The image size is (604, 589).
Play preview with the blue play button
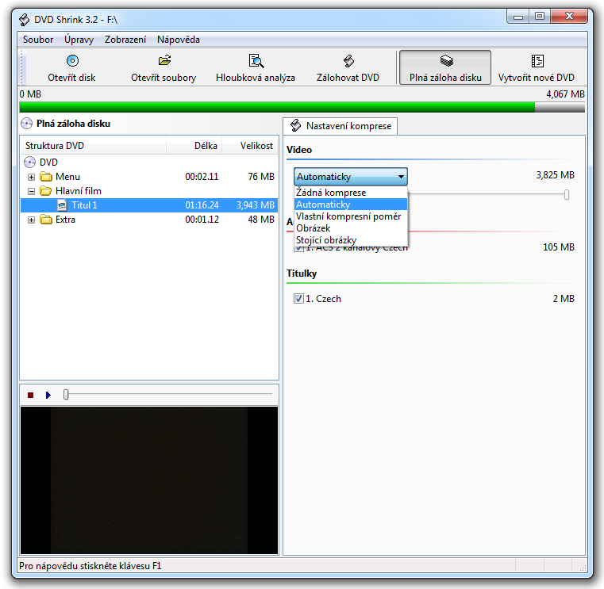48,395
